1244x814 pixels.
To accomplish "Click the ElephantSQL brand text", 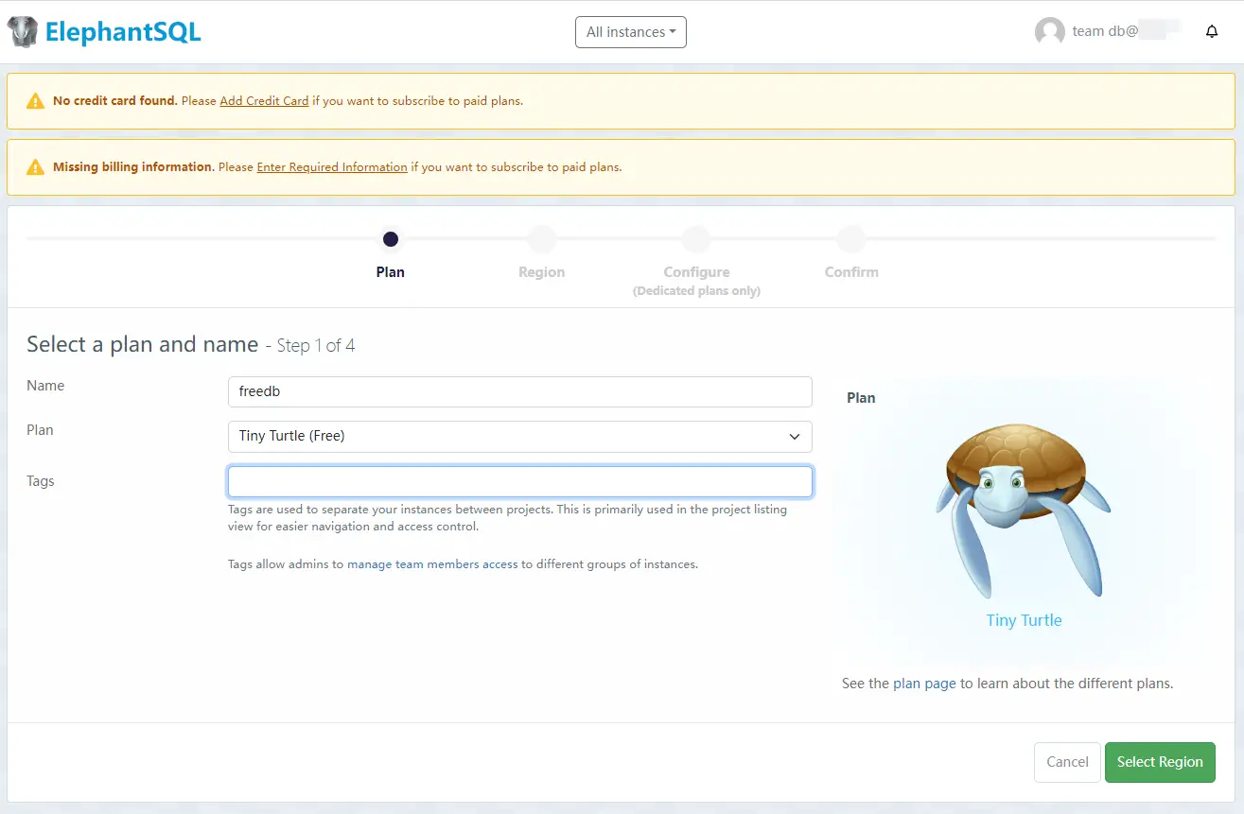I will (123, 33).
